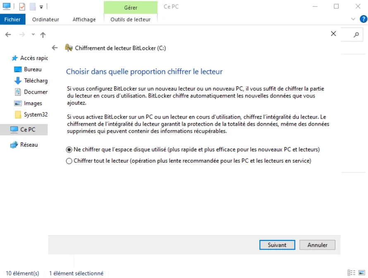
Task: Click the Suivant button
Action: tap(277, 245)
